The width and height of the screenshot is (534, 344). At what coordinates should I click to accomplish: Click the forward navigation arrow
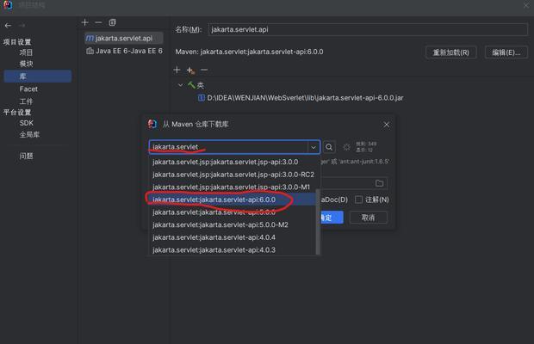click(22, 26)
